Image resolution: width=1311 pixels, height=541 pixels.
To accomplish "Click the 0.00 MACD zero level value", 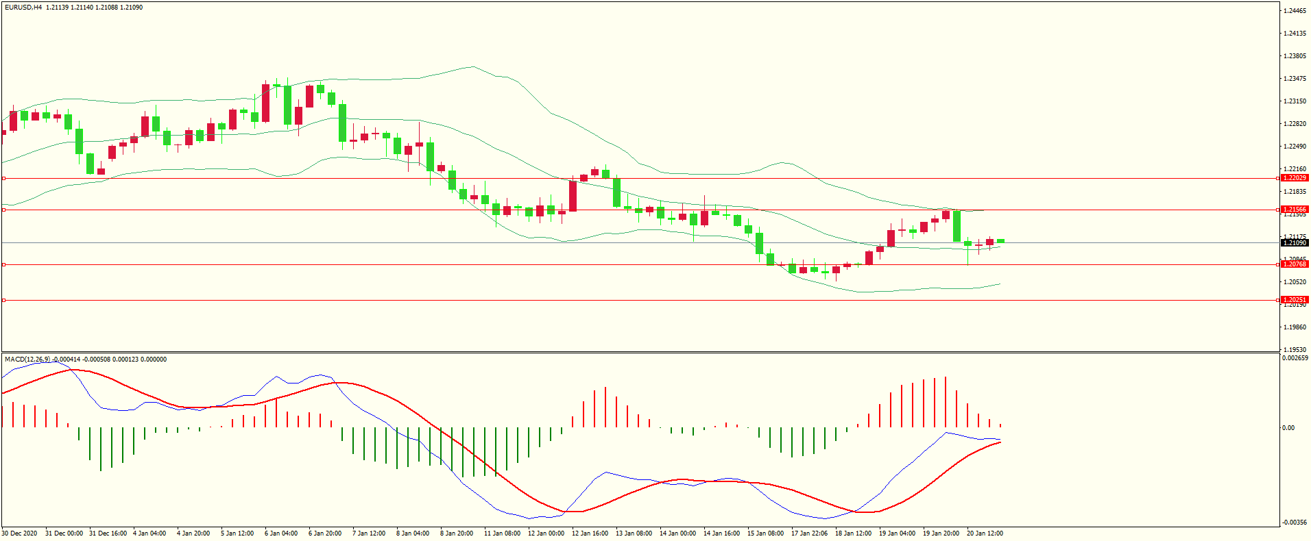I will coord(1288,428).
